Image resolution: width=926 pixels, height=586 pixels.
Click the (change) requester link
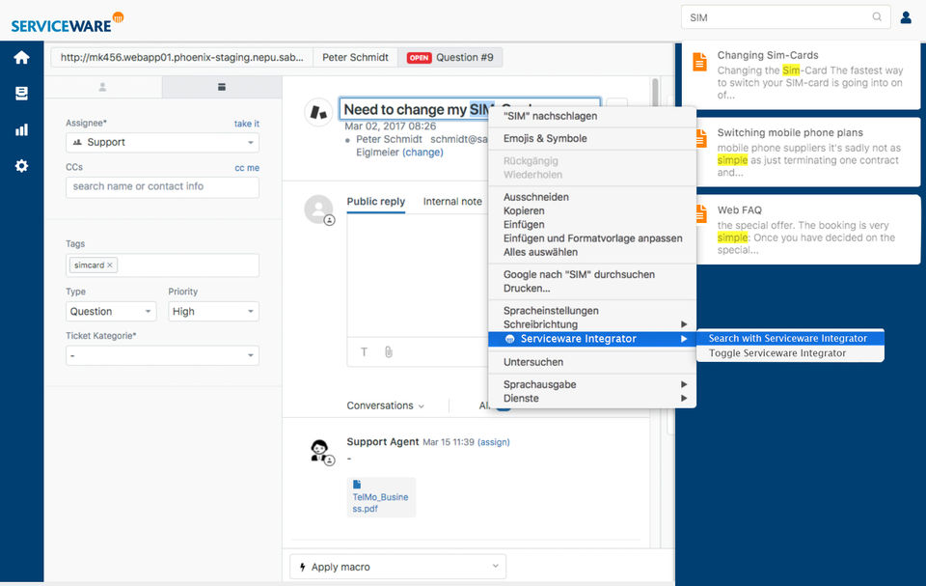click(x=422, y=153)
